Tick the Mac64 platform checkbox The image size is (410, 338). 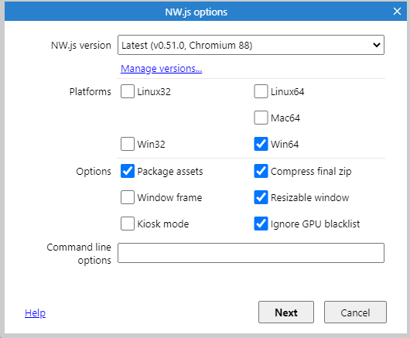click(261, 118)
